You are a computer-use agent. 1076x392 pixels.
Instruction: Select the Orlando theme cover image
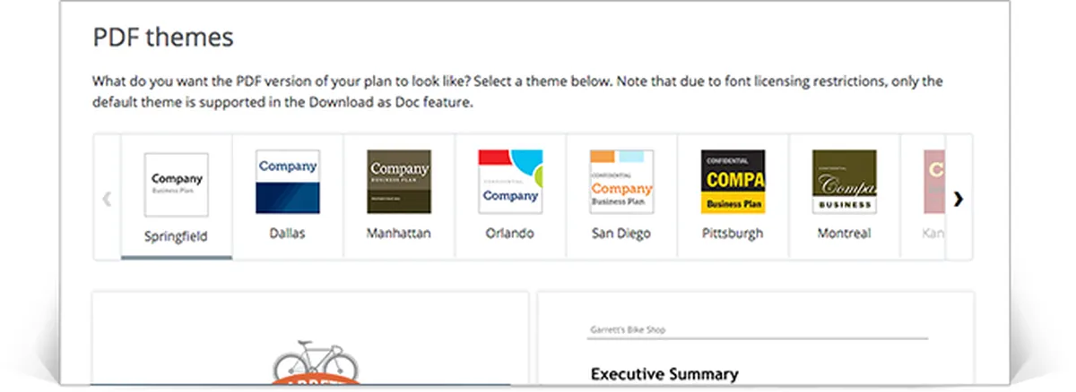[510, 182]
